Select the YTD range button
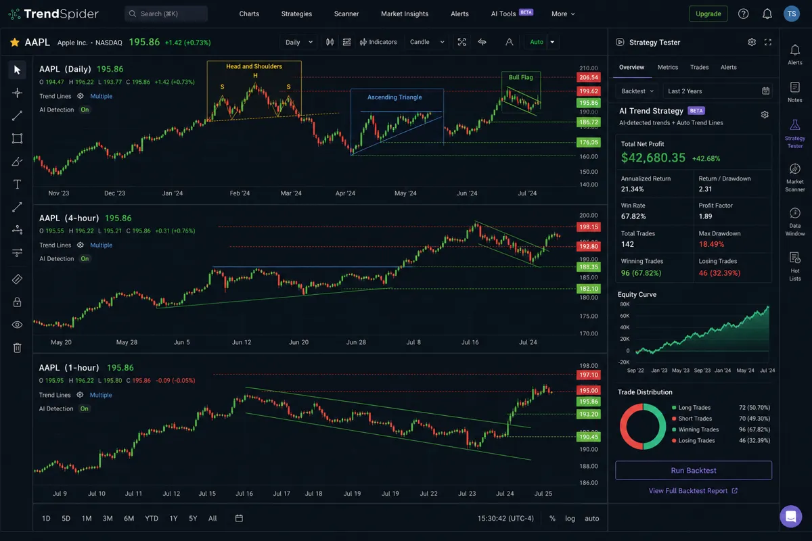The height and width of the screenshot is (541, 812). click(x=152, y=518)
